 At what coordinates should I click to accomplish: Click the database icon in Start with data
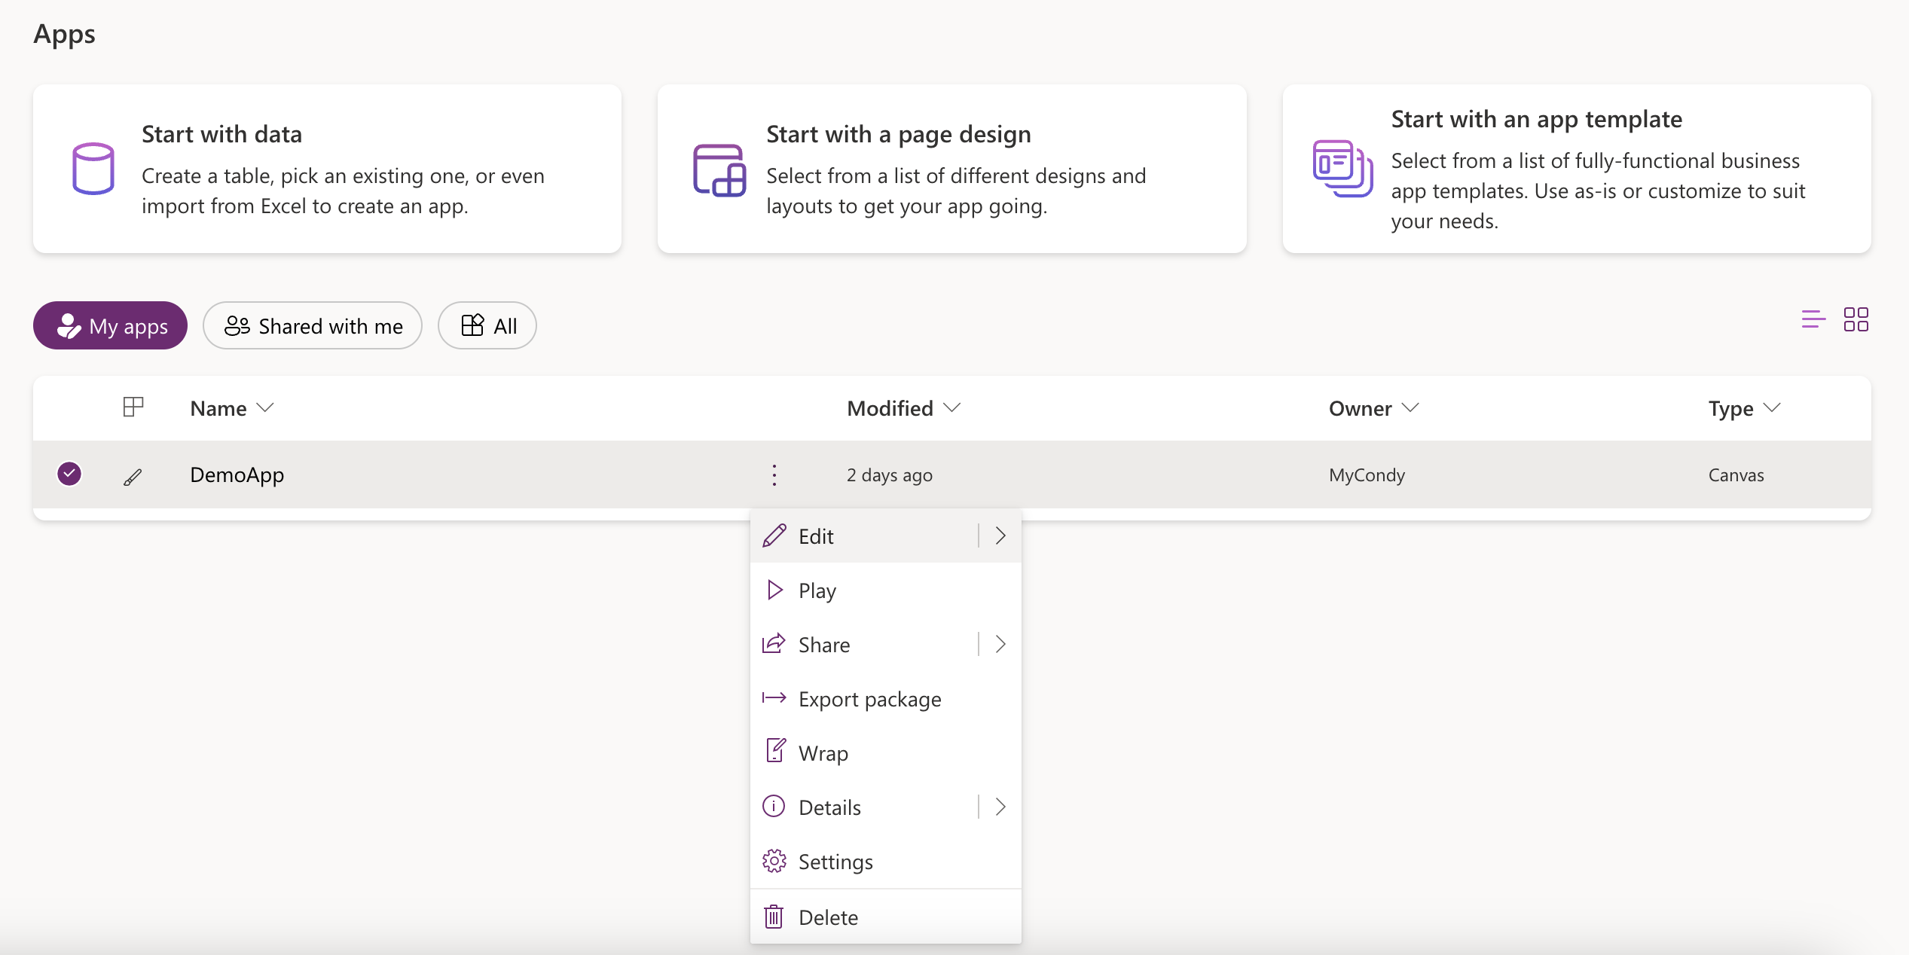pos(93,169)
